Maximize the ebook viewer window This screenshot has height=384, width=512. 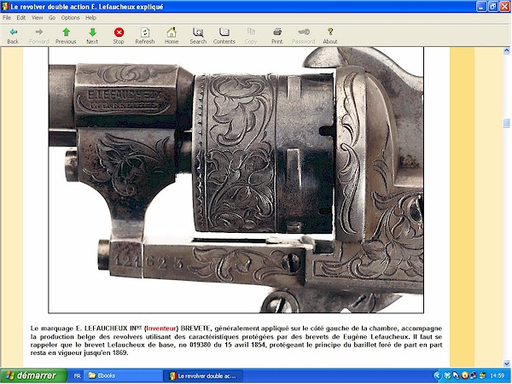tap(493, 7)
